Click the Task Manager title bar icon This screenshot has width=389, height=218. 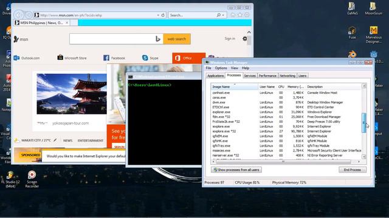(207, 62)
